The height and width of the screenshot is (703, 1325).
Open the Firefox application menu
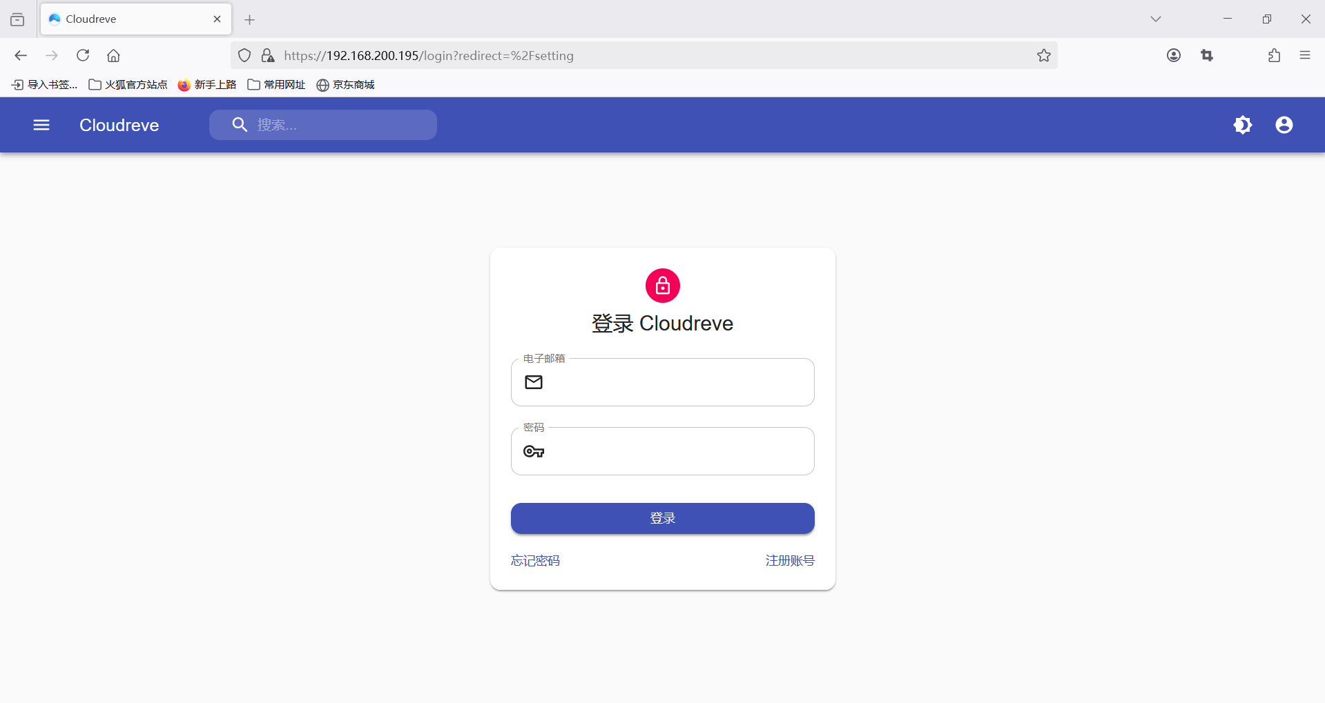pos(1305,55)
